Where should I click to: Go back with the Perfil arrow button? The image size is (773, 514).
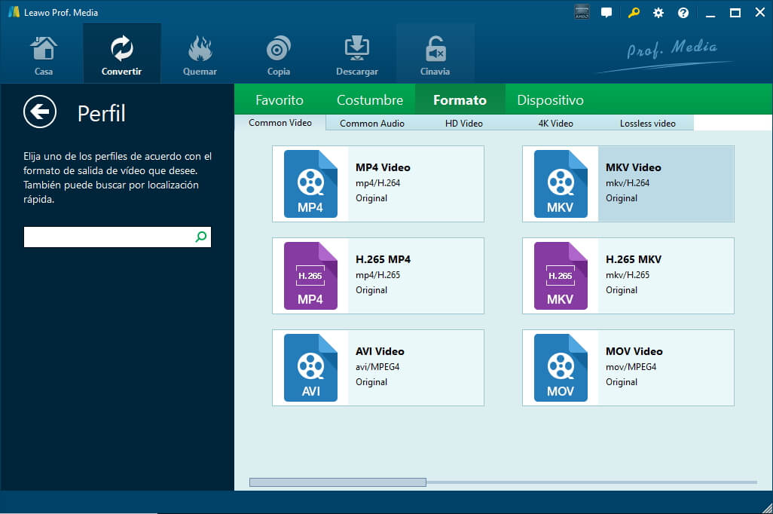point(40,112)
